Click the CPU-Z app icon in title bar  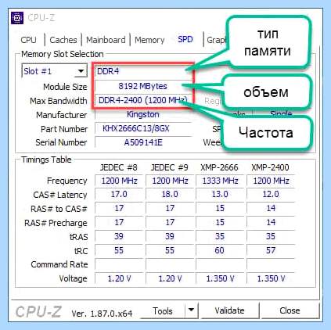17,18
